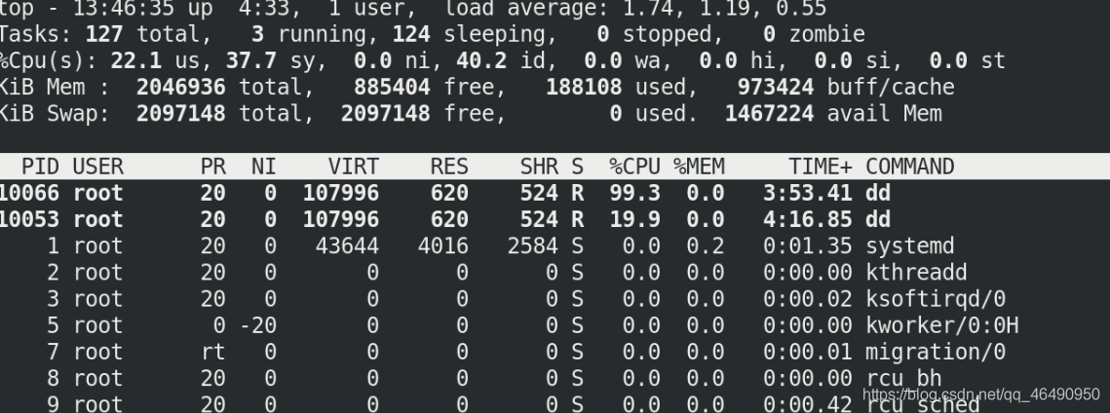1110x413 pixels.
Task: Click the 885404 free memory value
Action: [392, 87]
